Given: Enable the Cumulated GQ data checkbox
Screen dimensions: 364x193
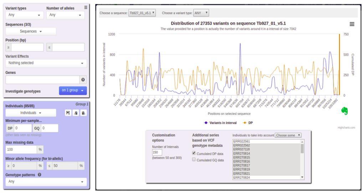Looking at the screenshot, I should pyautogui.click(x=194, y=160).
